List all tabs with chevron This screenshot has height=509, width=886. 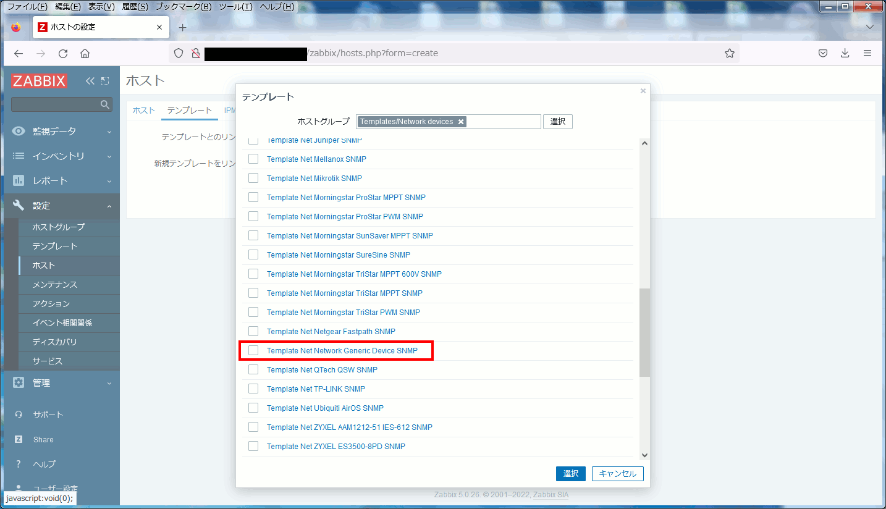click(x=870, y=27)
